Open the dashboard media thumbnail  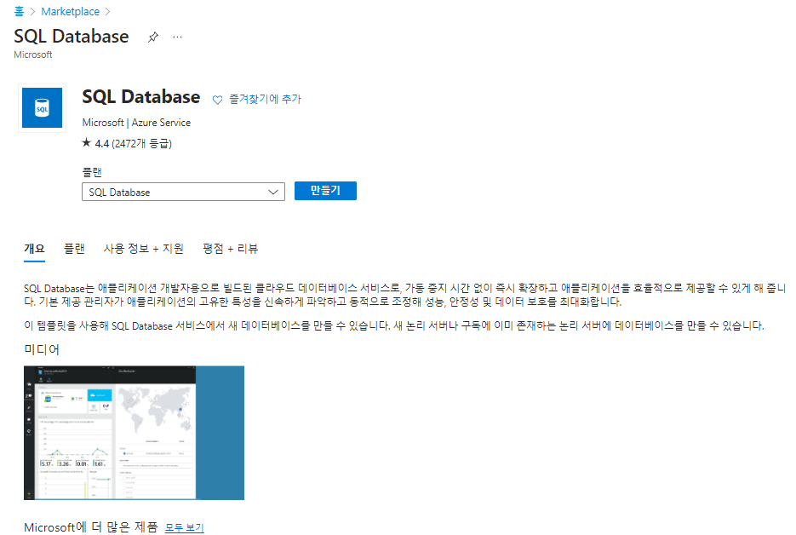click(x=134, y=433)
